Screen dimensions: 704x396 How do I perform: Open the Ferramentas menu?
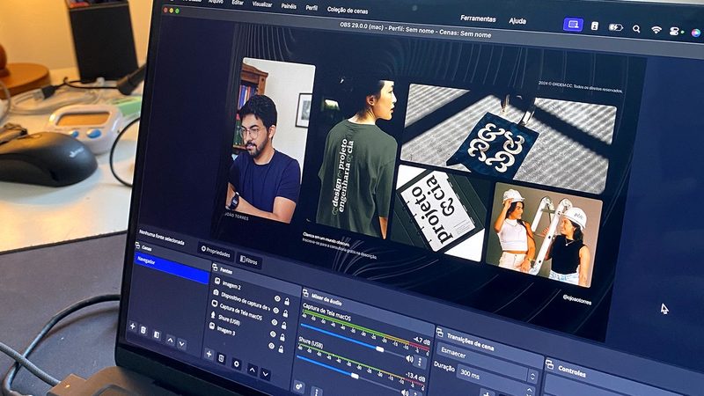coord(478,18)
